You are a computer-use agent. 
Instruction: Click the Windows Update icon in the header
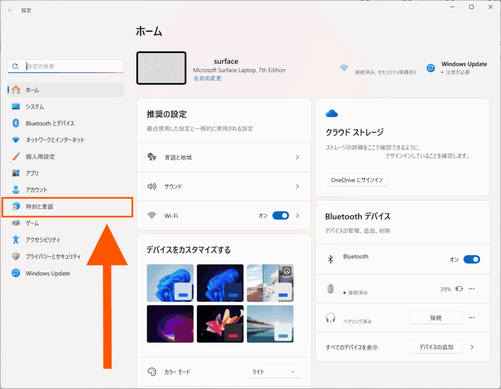point(431,68)
